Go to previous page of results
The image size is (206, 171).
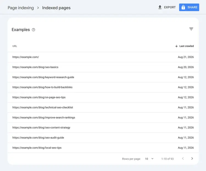tap(183, 159)
